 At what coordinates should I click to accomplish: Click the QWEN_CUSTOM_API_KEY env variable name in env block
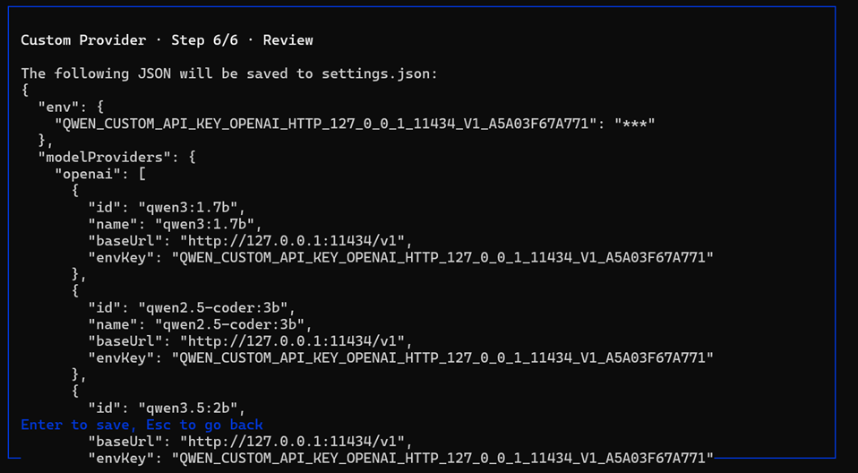tap(325, 124)
